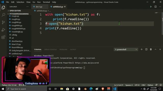Select the withblock.py editor tab
The width and height of the screenshot is (163, 91).
[58, 7]
